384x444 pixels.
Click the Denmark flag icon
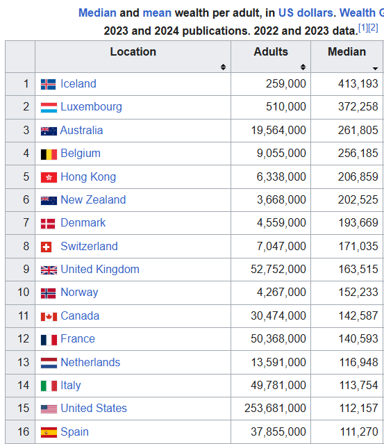point(48,224)
